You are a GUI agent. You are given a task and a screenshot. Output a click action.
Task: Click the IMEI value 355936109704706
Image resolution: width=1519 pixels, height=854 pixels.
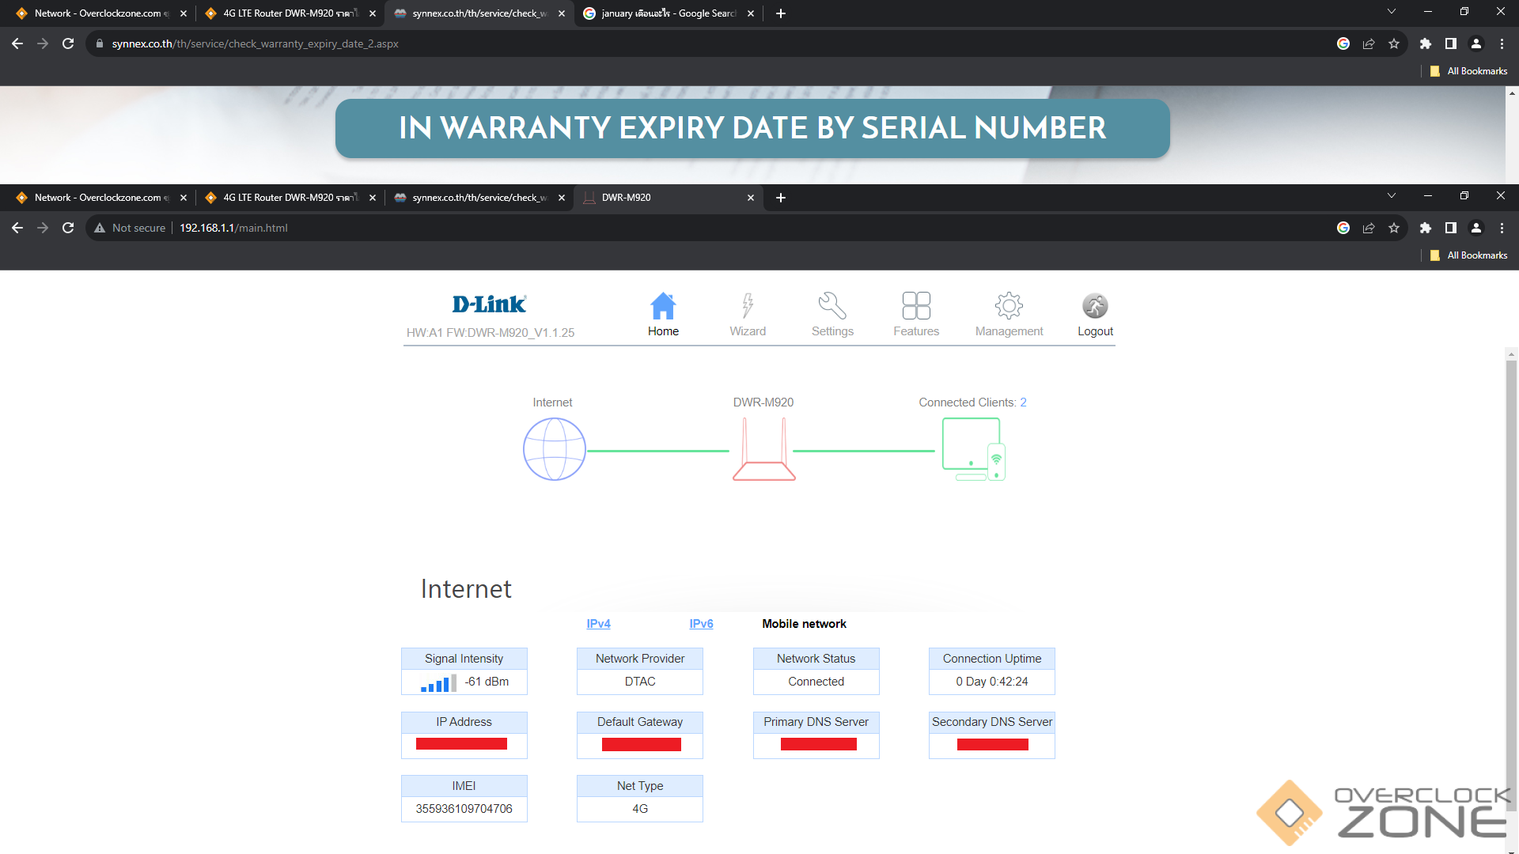pos(464,809)
